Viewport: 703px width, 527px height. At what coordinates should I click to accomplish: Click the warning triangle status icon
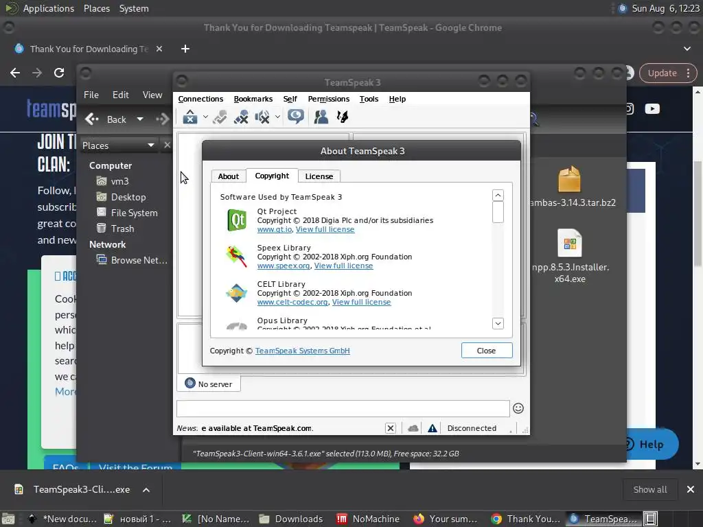[x=433, y=428]
